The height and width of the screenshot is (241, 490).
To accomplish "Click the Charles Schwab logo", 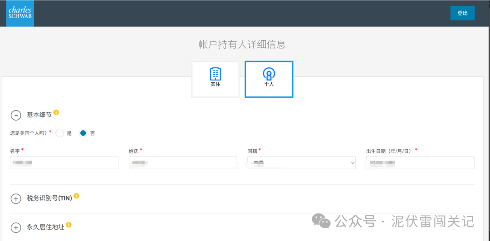I will (20, 14).
